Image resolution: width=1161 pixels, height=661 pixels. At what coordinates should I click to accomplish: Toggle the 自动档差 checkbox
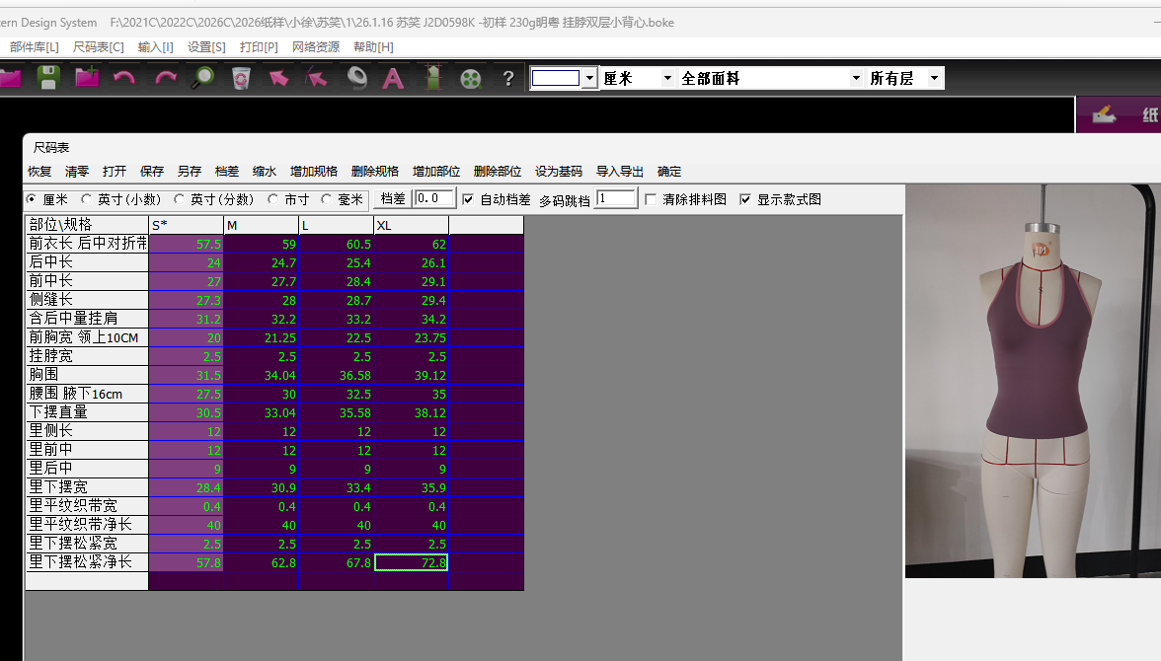tap(468, 199)
